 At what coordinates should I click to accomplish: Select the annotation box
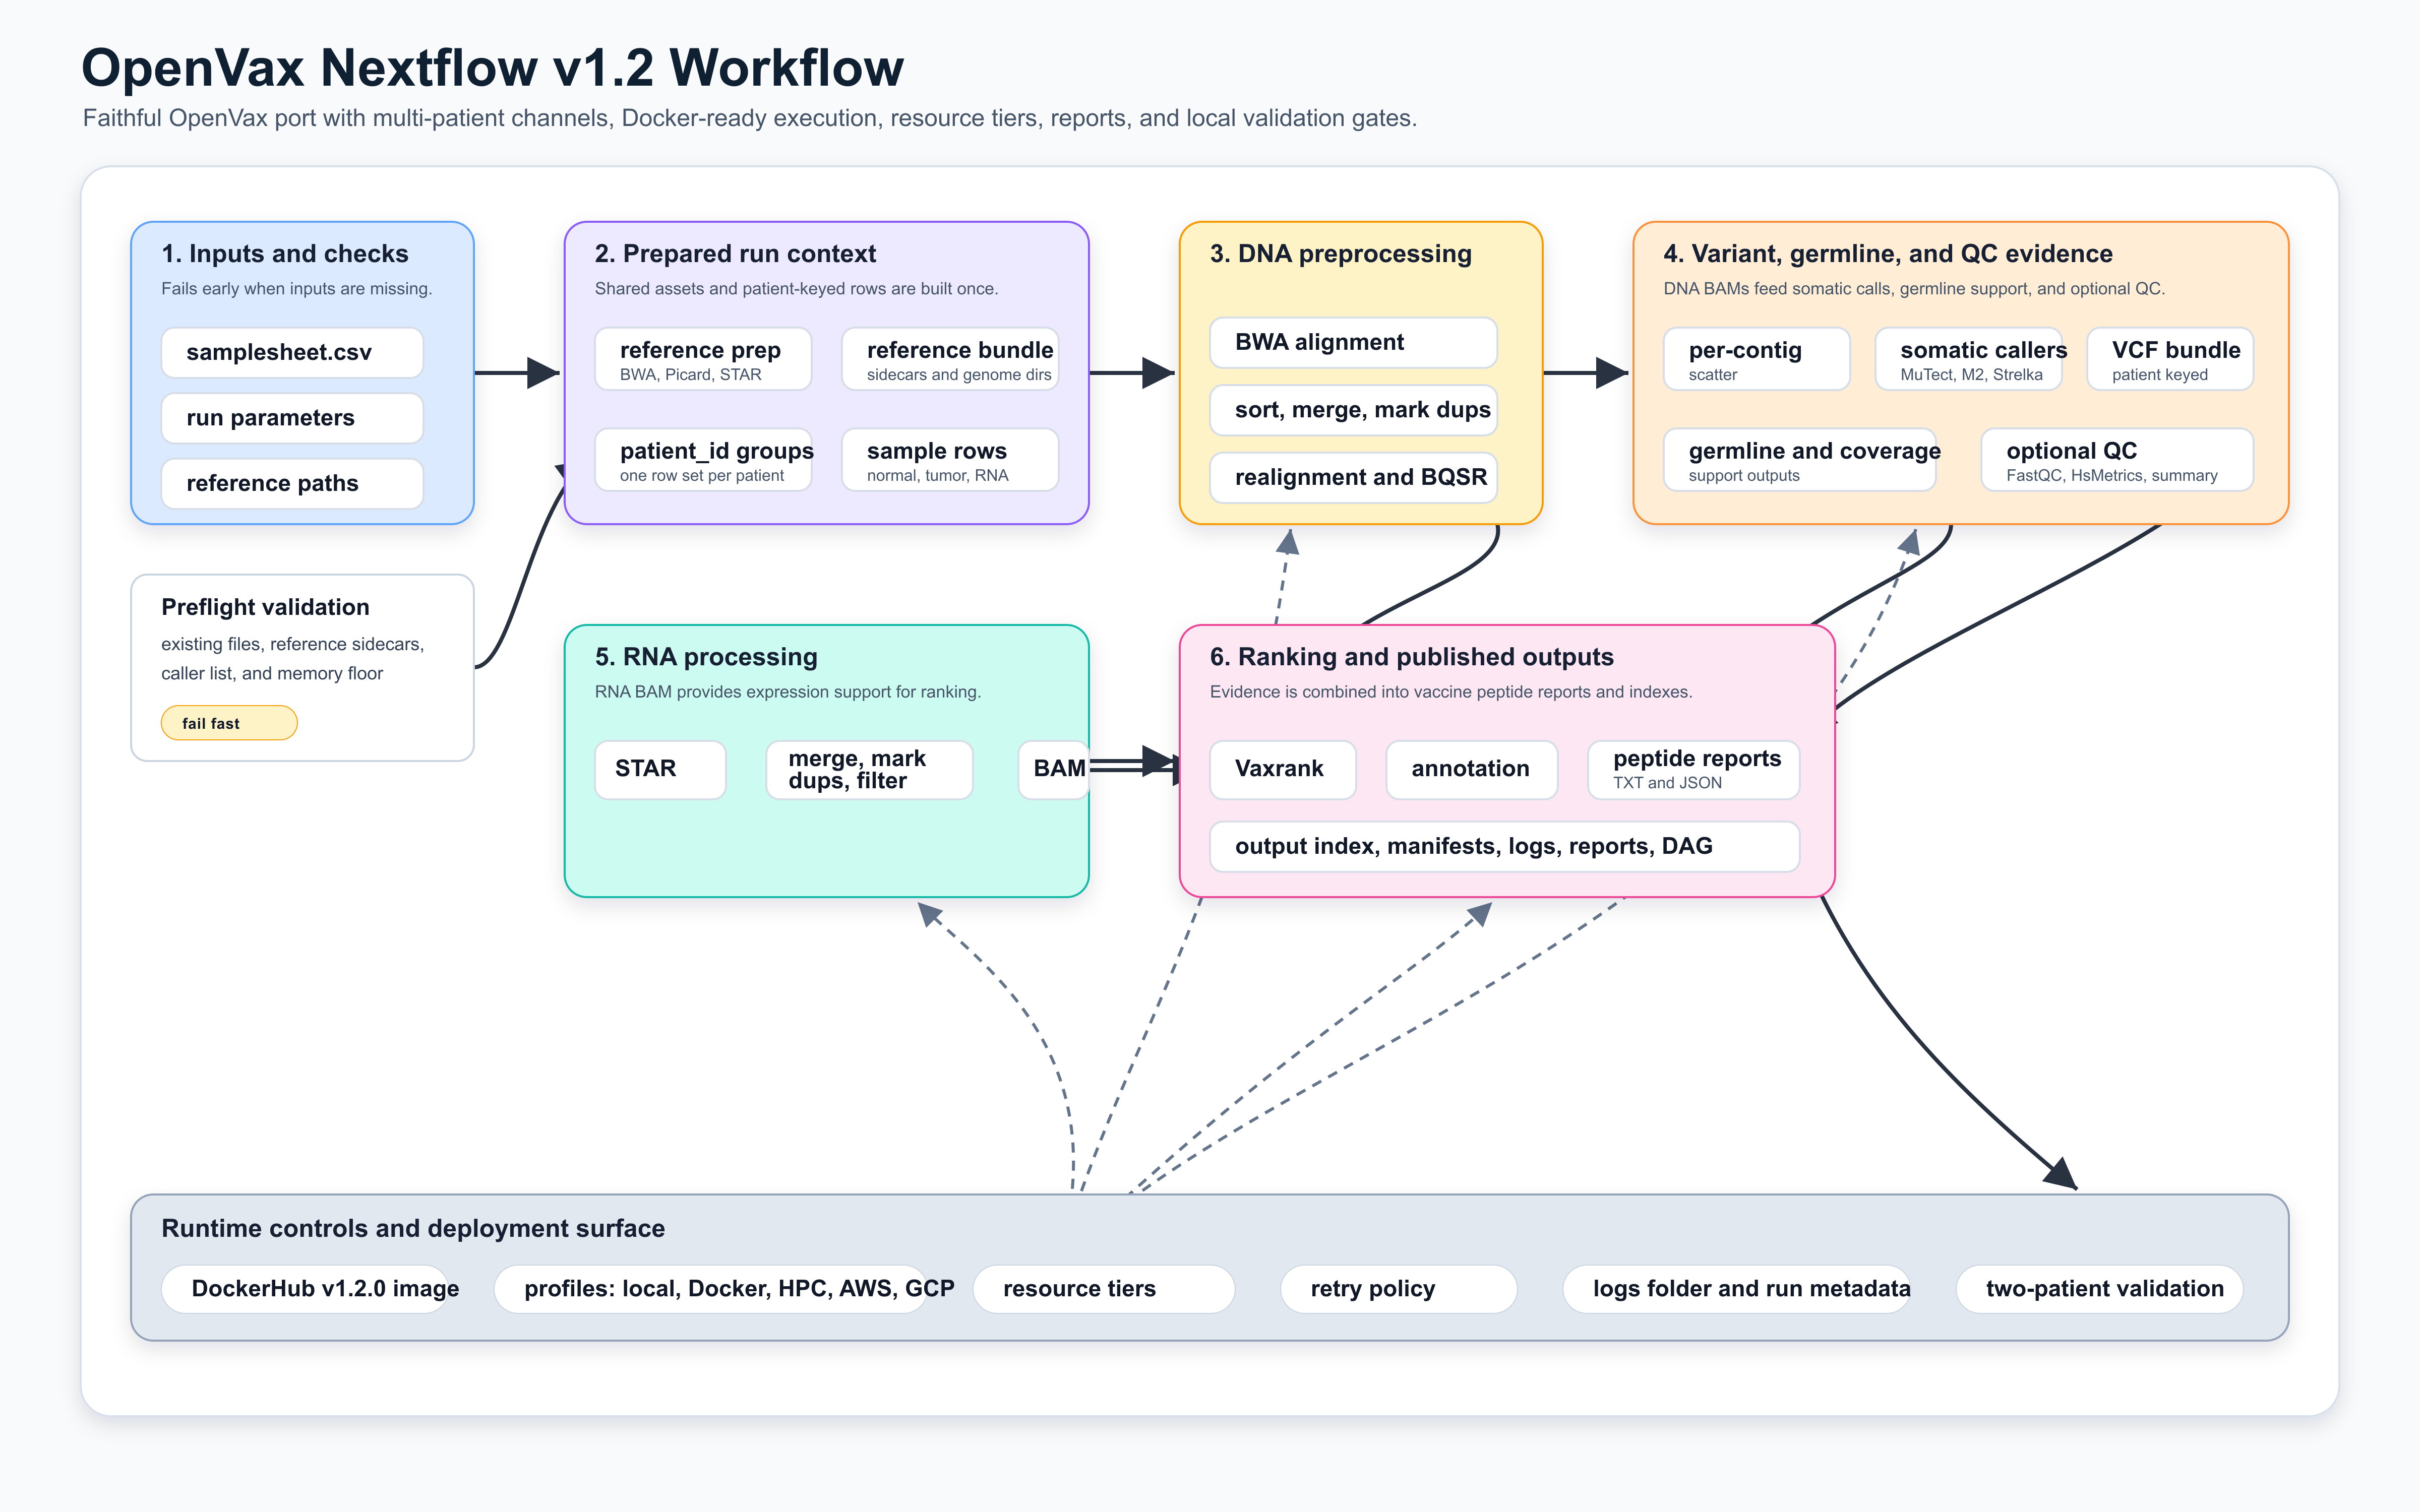click(1472, 769)
